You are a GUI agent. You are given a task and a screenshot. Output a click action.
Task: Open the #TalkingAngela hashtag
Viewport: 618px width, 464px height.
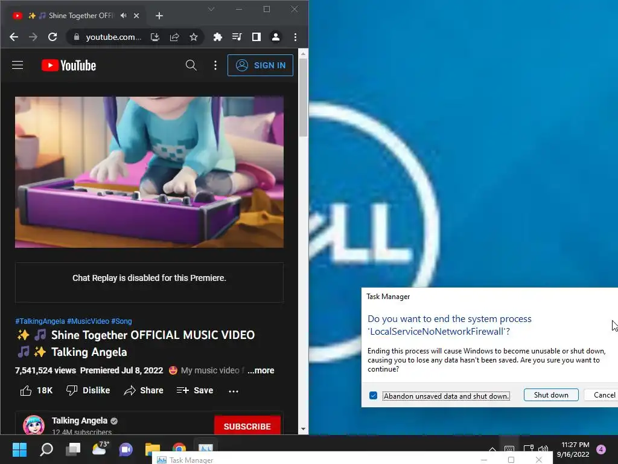pos(40,321)
